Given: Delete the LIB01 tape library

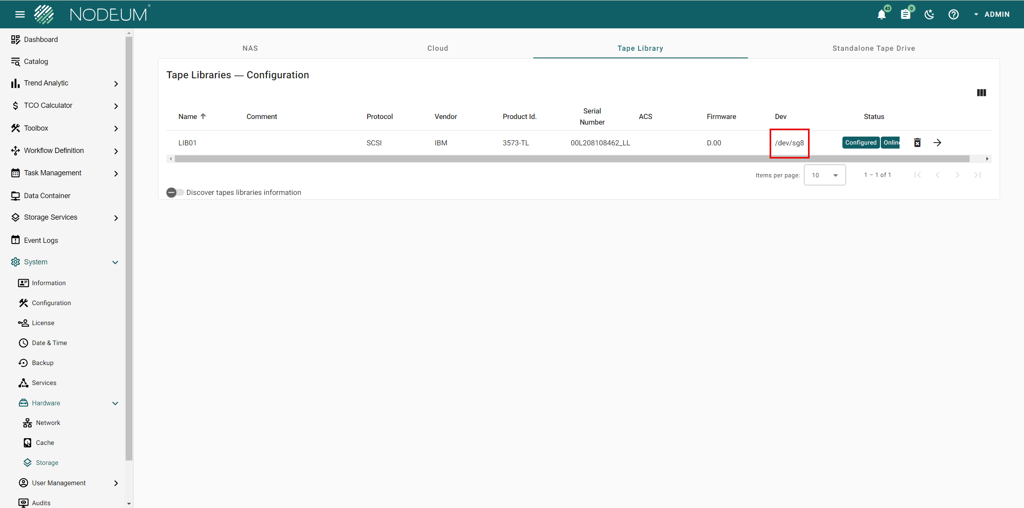Looking at the screenshot, I should [x=917, y=143].
